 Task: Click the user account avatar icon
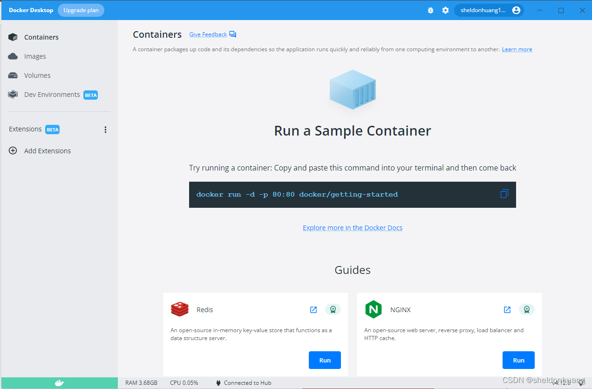click(x=516, y=10)
